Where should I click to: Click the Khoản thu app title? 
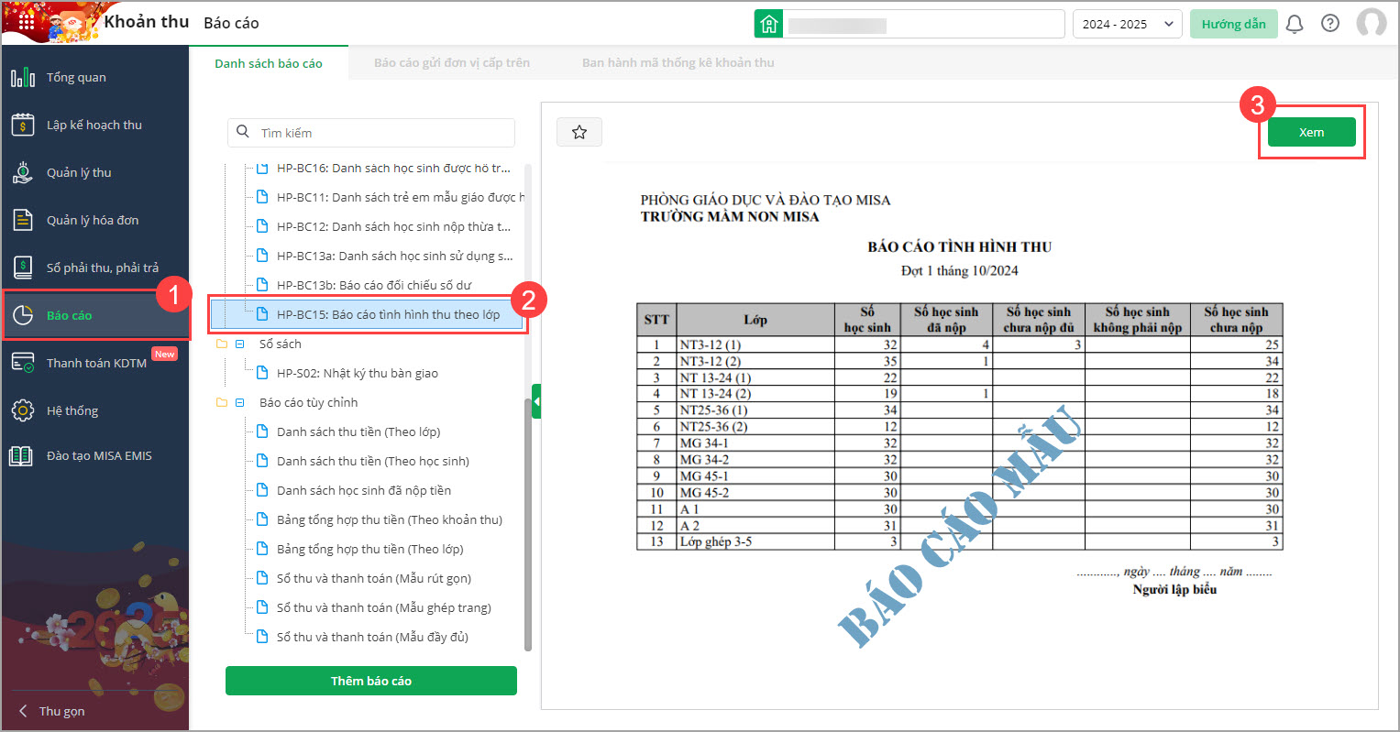click(147, 22)
